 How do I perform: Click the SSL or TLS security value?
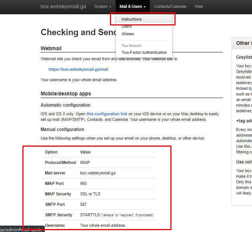pyautogui.click(x=90, y=194)
